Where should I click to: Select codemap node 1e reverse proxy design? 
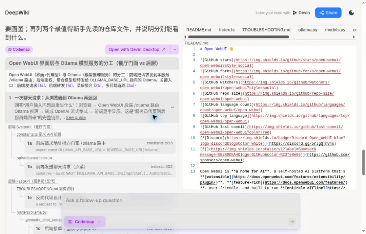click(x=43, y=201)
